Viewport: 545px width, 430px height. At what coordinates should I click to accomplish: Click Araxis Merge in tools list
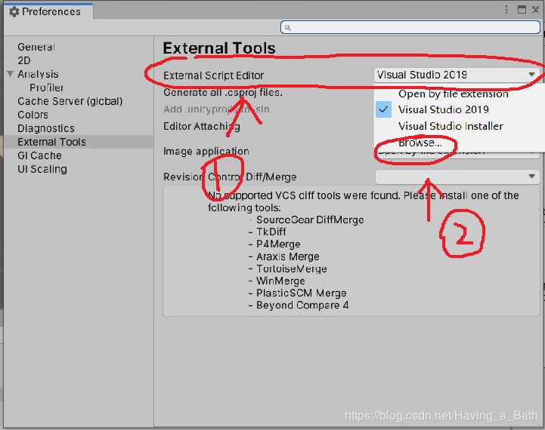[x=288, y=256]
